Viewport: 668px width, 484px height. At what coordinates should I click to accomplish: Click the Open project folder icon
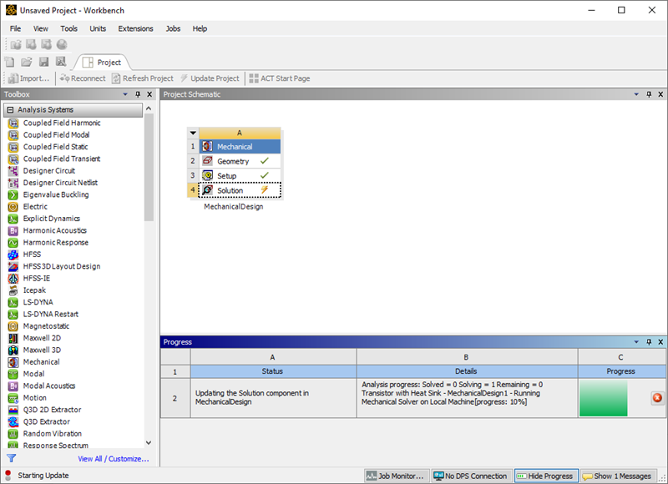tap(27, 62)
